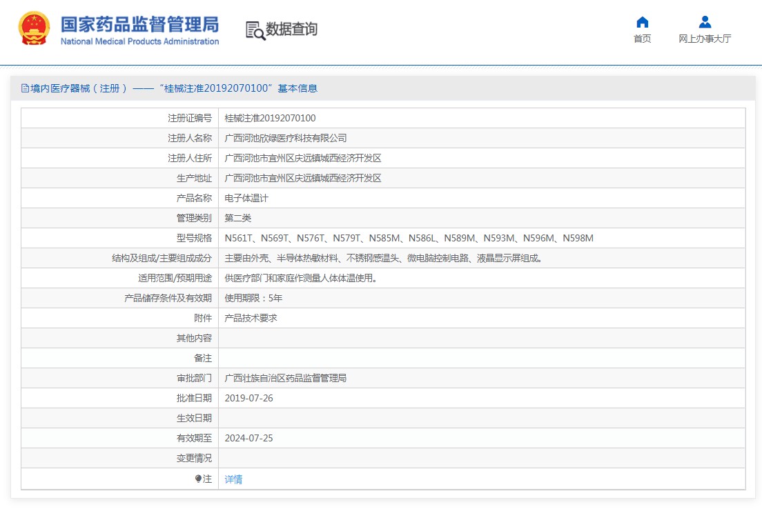Click National Medical Products Administration subtitle
This screenshot has width=762, height=509.
(x=139, y=42)
